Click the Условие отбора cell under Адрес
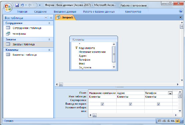Image resolution: width=185 pixels, height=125 pixels. (x=130, y=108)
